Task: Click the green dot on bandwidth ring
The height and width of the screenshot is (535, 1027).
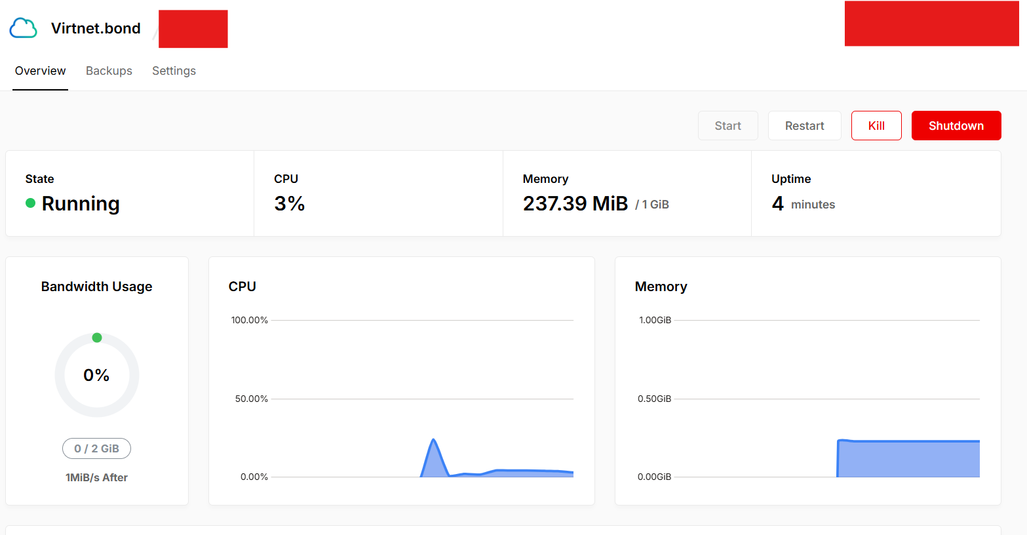Action: [97, 338]
